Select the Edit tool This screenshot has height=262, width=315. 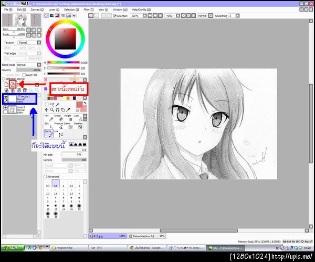(x=49, y=126)
